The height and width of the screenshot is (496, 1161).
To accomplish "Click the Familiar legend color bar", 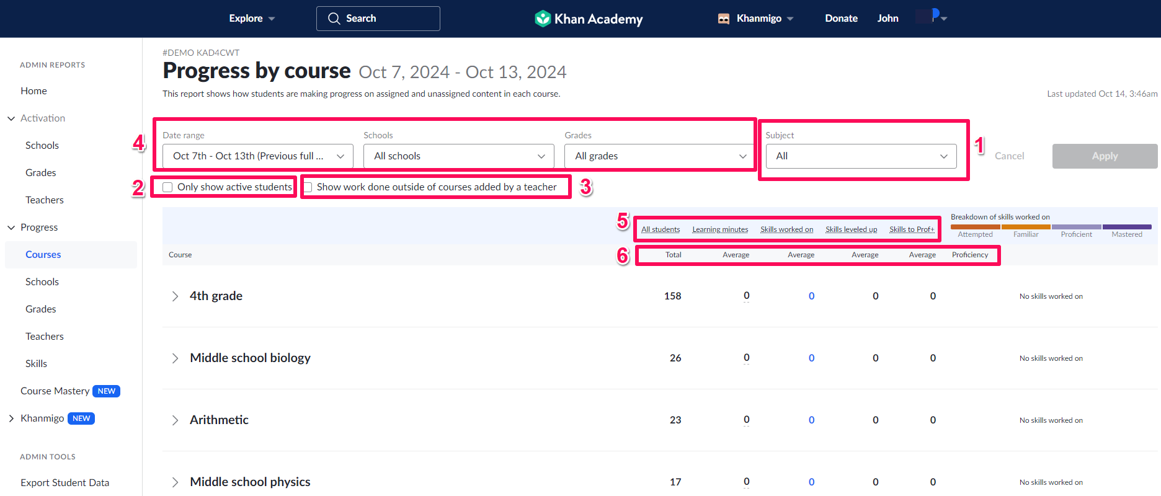I will [1026, 227].
